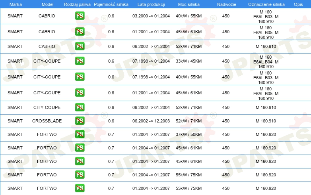This screenshot has width=311, height=195.
Task: Select CITY-COUPE model in the 33kW / 45KM row
Action: click(x=47, y=61)
